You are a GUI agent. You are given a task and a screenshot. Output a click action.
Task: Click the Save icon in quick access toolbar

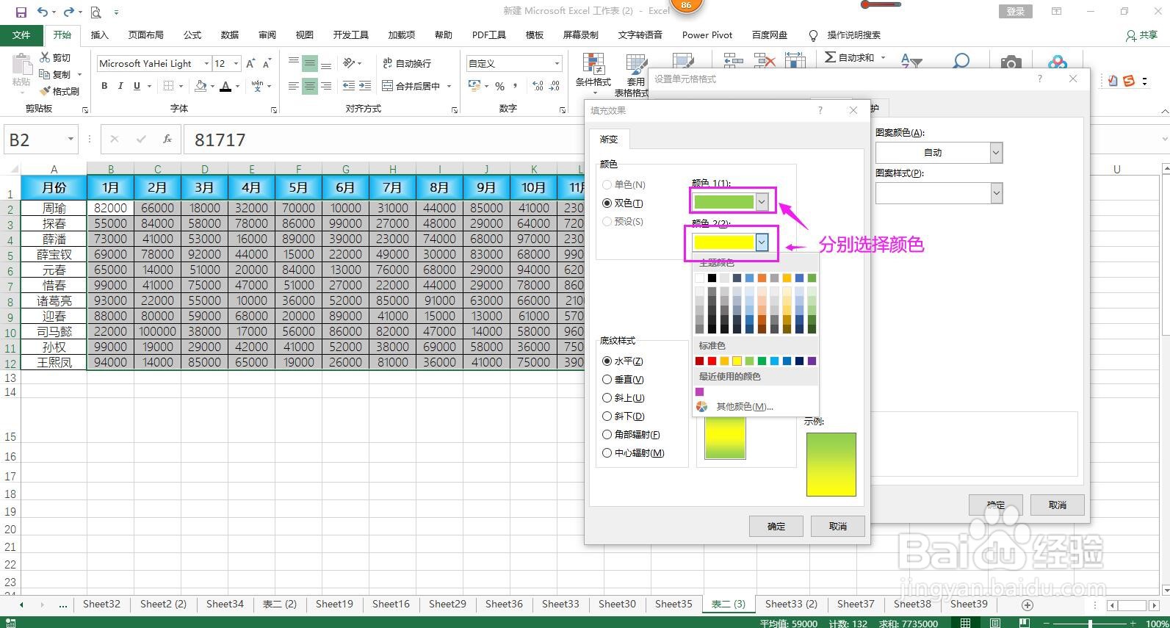[x=21, y=12]
